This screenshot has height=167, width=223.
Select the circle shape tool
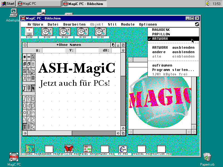(x=25, y=112)
